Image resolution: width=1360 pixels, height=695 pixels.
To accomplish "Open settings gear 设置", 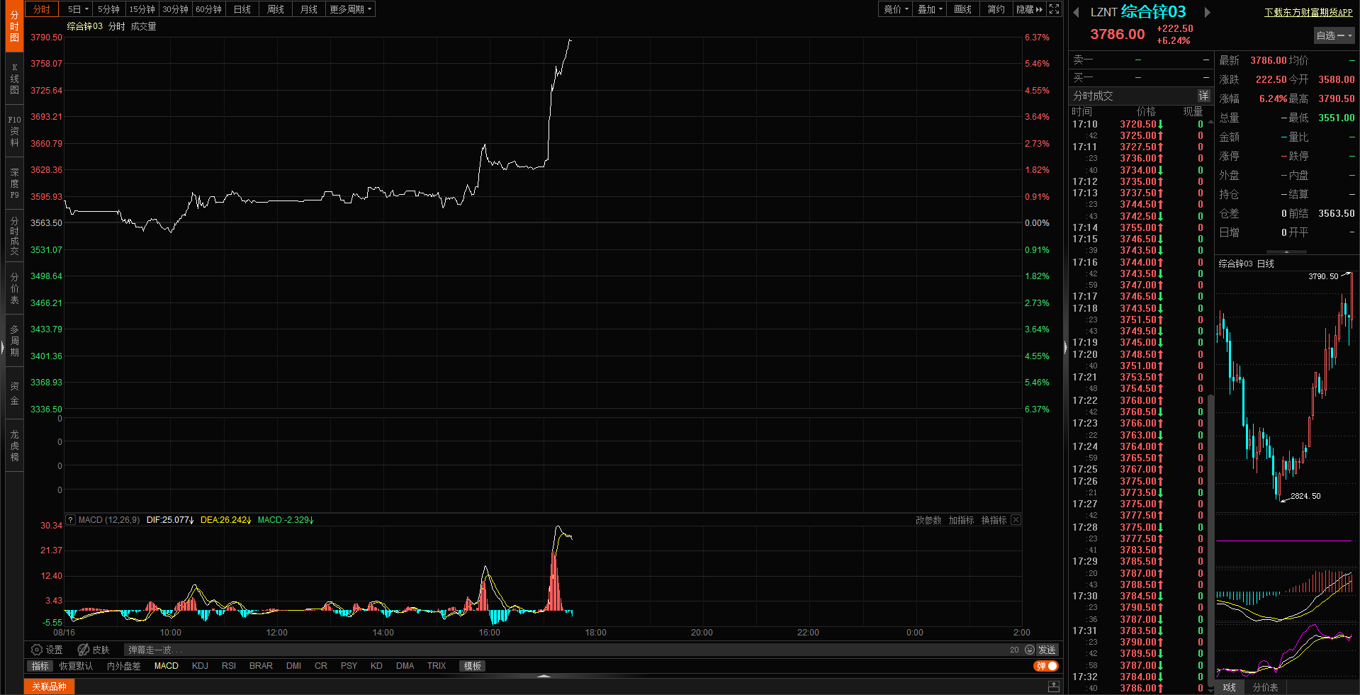I will click(x=47, y=650).
